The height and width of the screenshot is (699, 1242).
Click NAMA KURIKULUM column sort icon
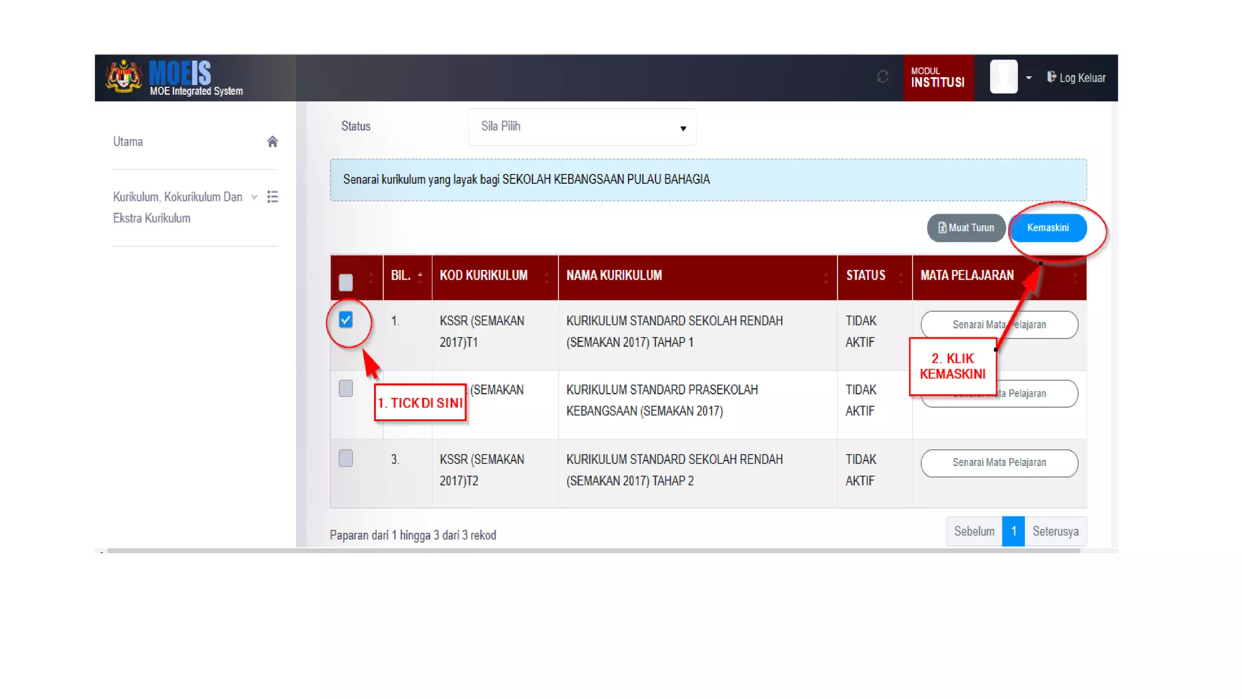coord(825,277)
